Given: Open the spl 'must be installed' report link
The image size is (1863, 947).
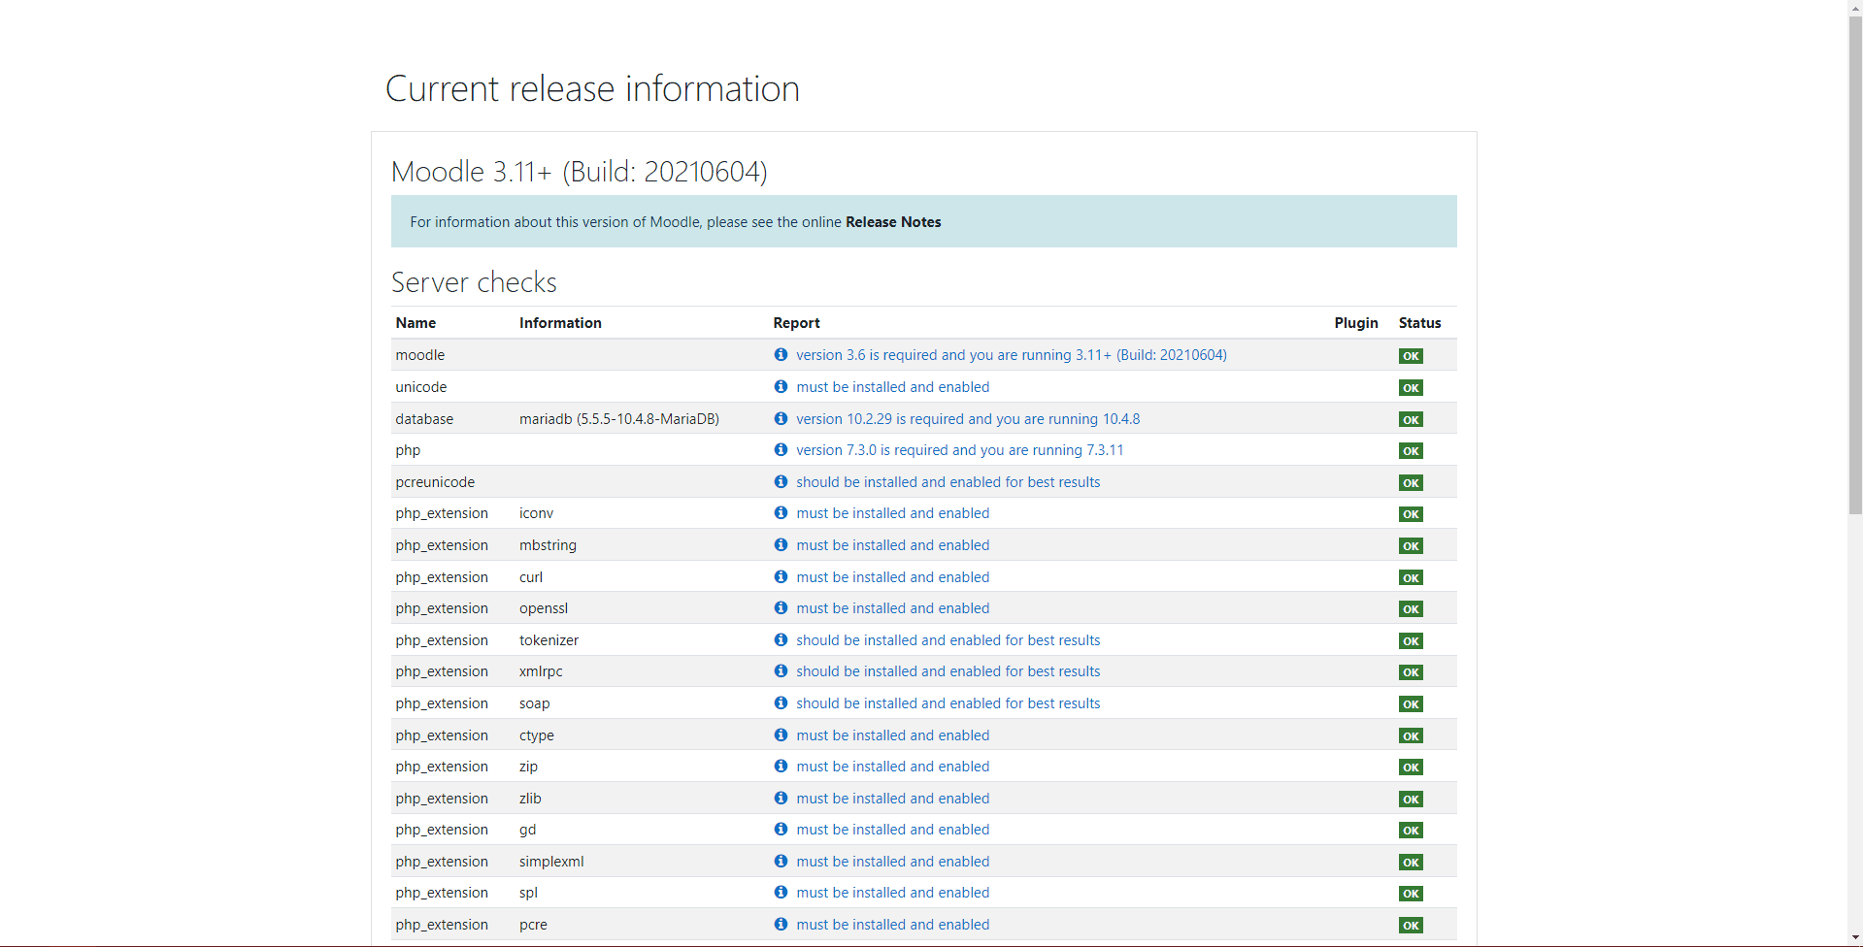Looking at the screenshot, I should tap(893, 893).
